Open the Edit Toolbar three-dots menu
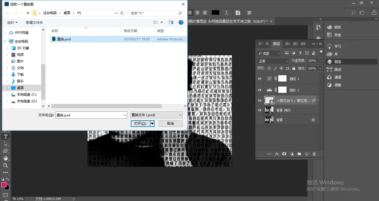379x201 pixels. click(x=6, y=173)
